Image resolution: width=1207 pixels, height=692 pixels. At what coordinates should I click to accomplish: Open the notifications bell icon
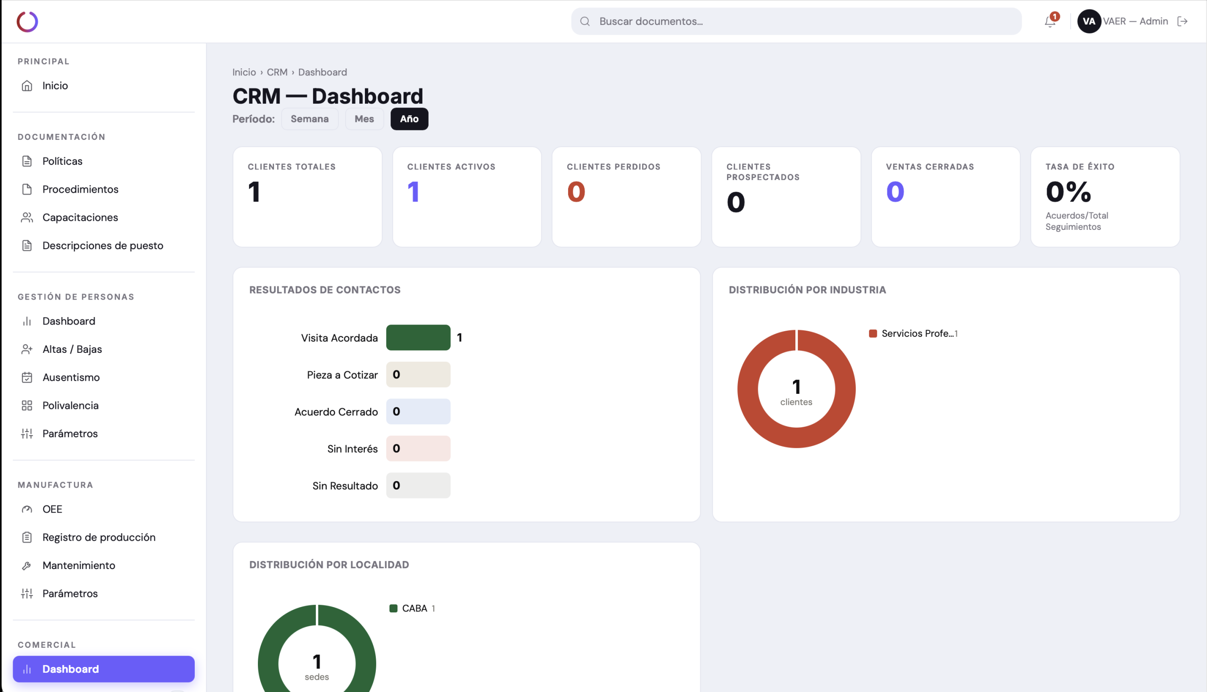(1050, 21)
